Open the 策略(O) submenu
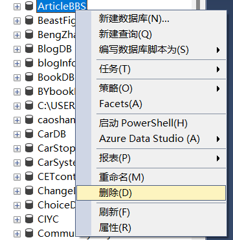 coord(151,88)
